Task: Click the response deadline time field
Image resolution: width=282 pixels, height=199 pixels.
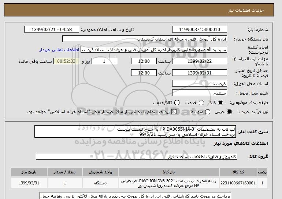Action: (144, 61)
